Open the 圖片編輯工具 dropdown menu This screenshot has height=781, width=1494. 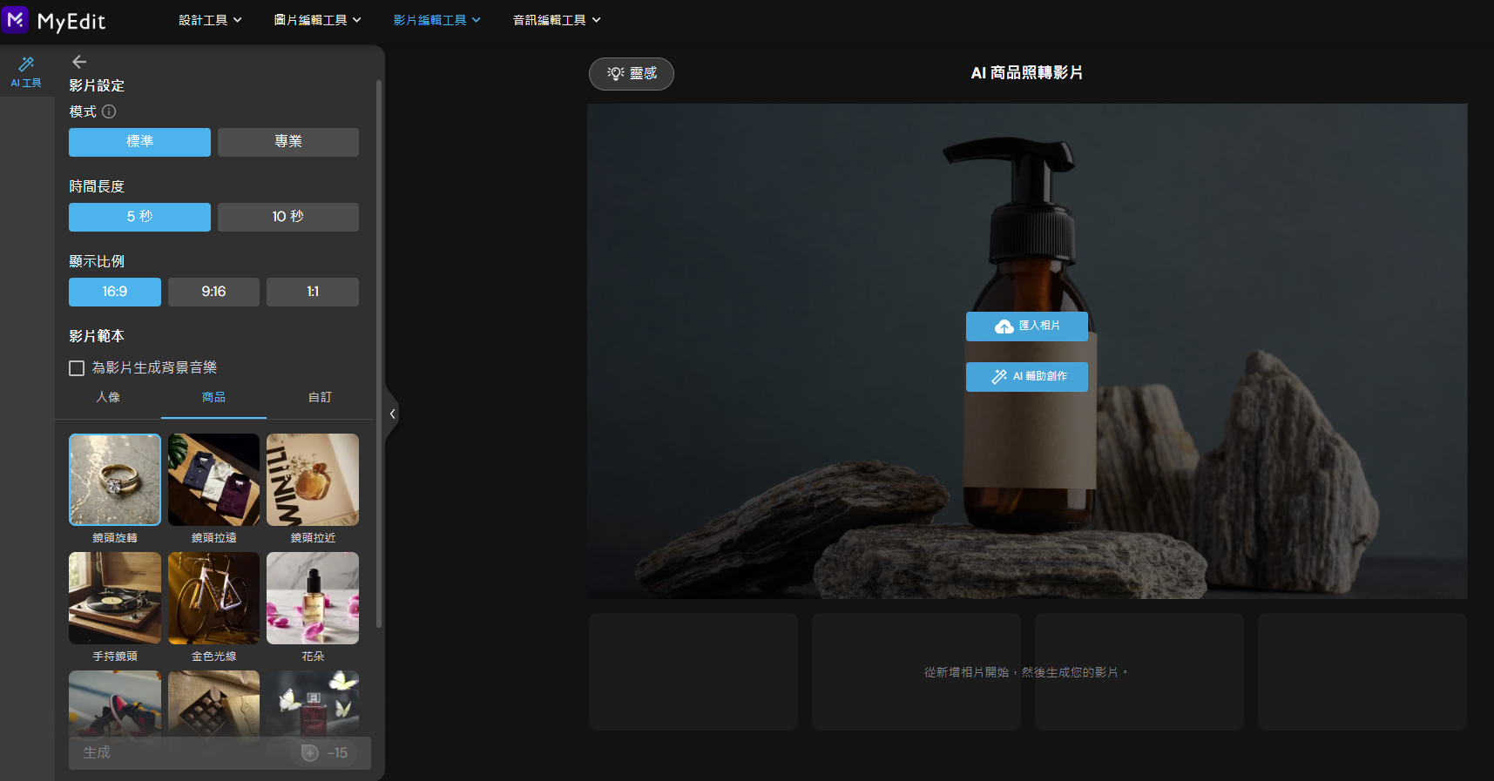click(x=317, y=20)
